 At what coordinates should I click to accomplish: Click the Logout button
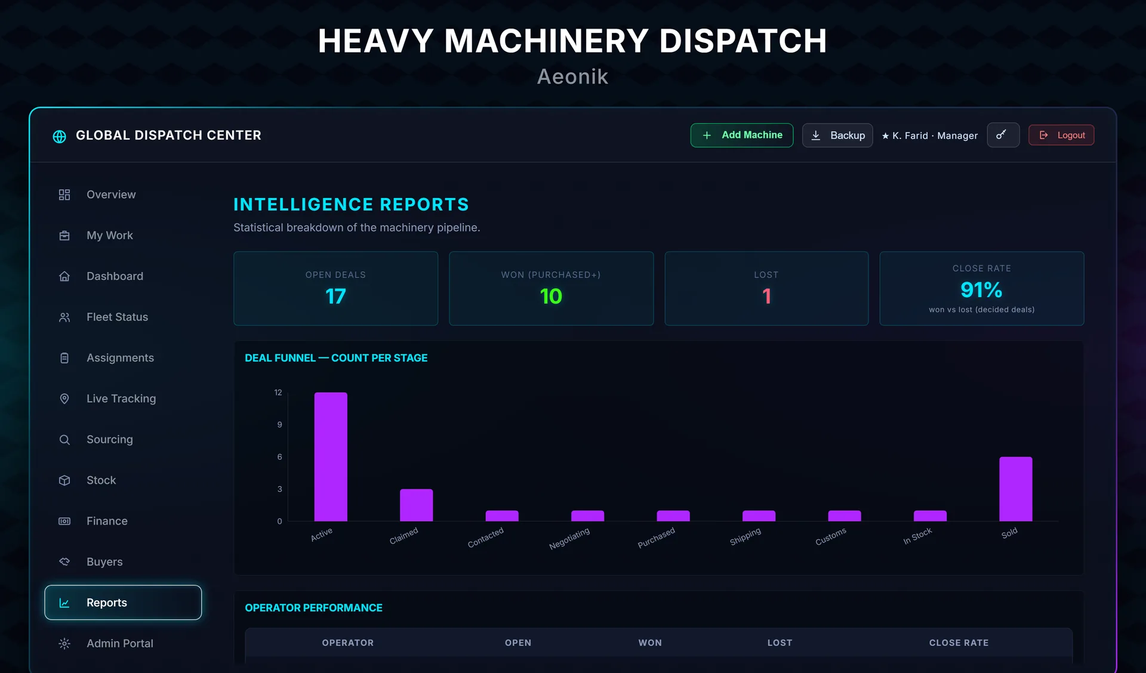(1061, 135)
